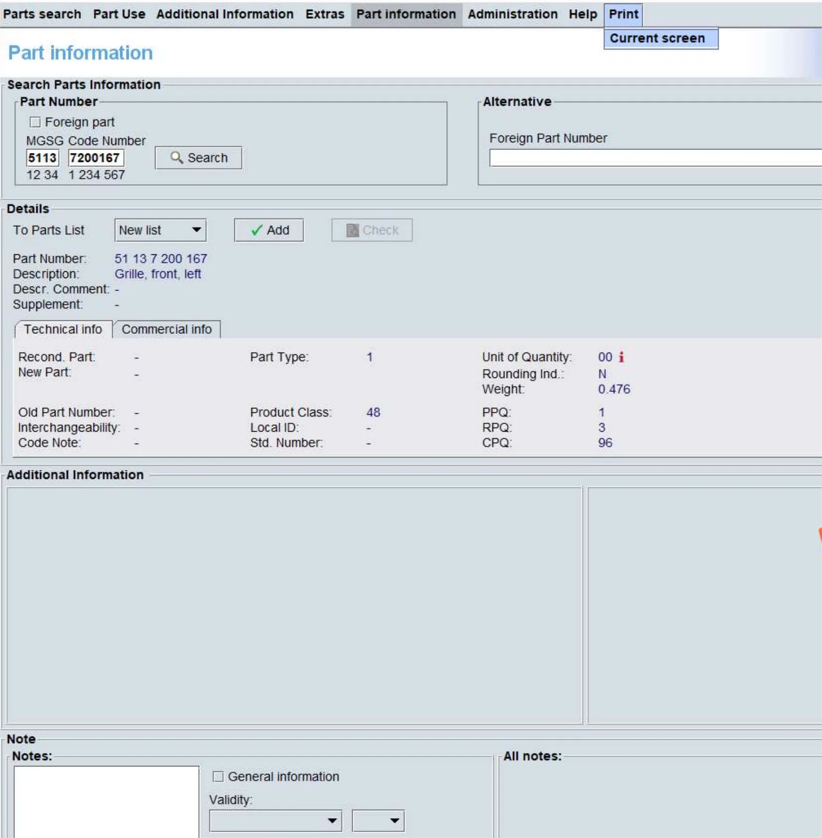Select the description 'Grille, front, left'
Viewport: 822px width, 838px height.
pyautogui.click(x=158, y=274)
